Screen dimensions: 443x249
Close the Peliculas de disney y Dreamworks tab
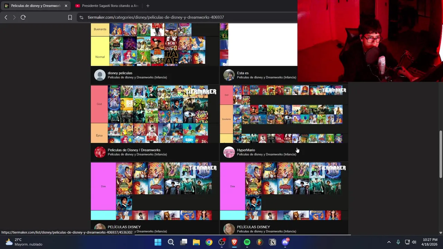click(66, 6)
